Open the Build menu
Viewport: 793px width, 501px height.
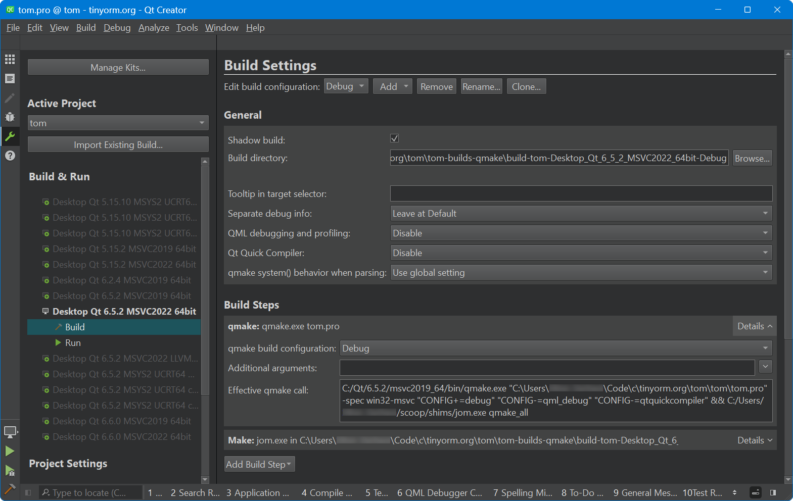pos(86,28)
